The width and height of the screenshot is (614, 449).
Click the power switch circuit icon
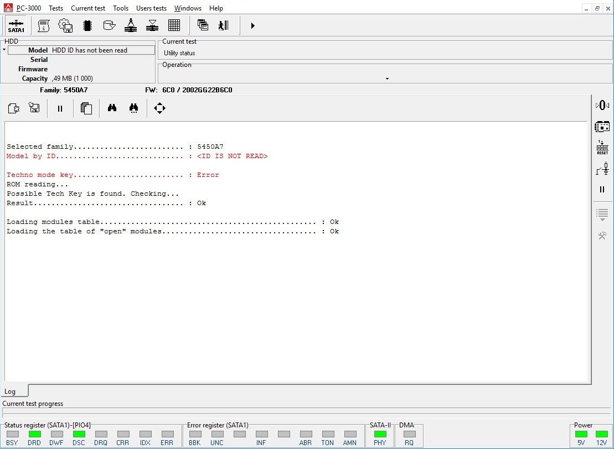(602, 169)
